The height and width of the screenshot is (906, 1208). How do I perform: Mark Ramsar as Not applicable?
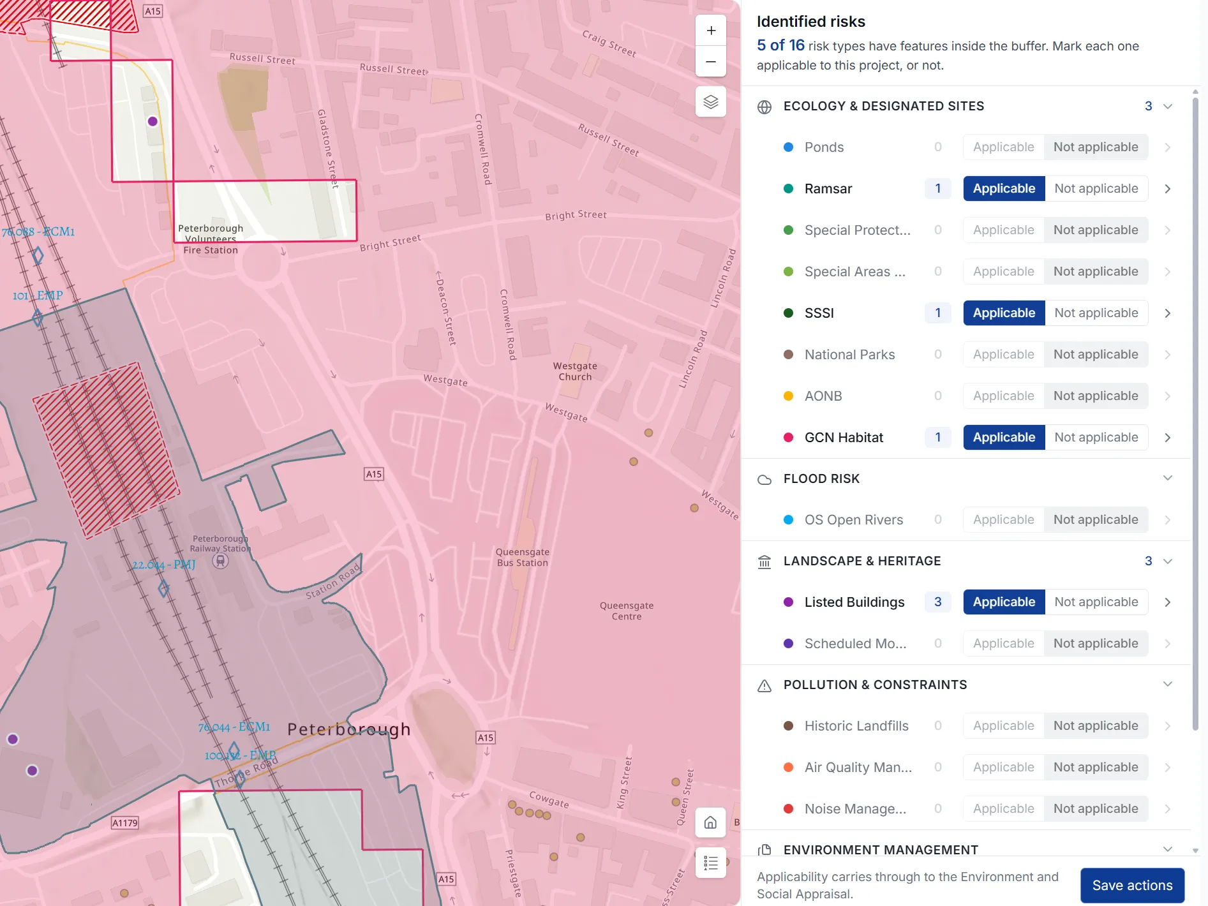pos(1096,188)
